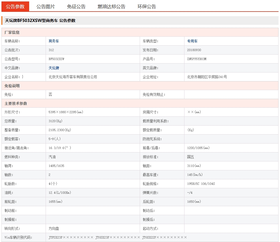Screen dimensions: 280x242
Task: Select front track 1655(mm)
Action: [x=55, y=202]
